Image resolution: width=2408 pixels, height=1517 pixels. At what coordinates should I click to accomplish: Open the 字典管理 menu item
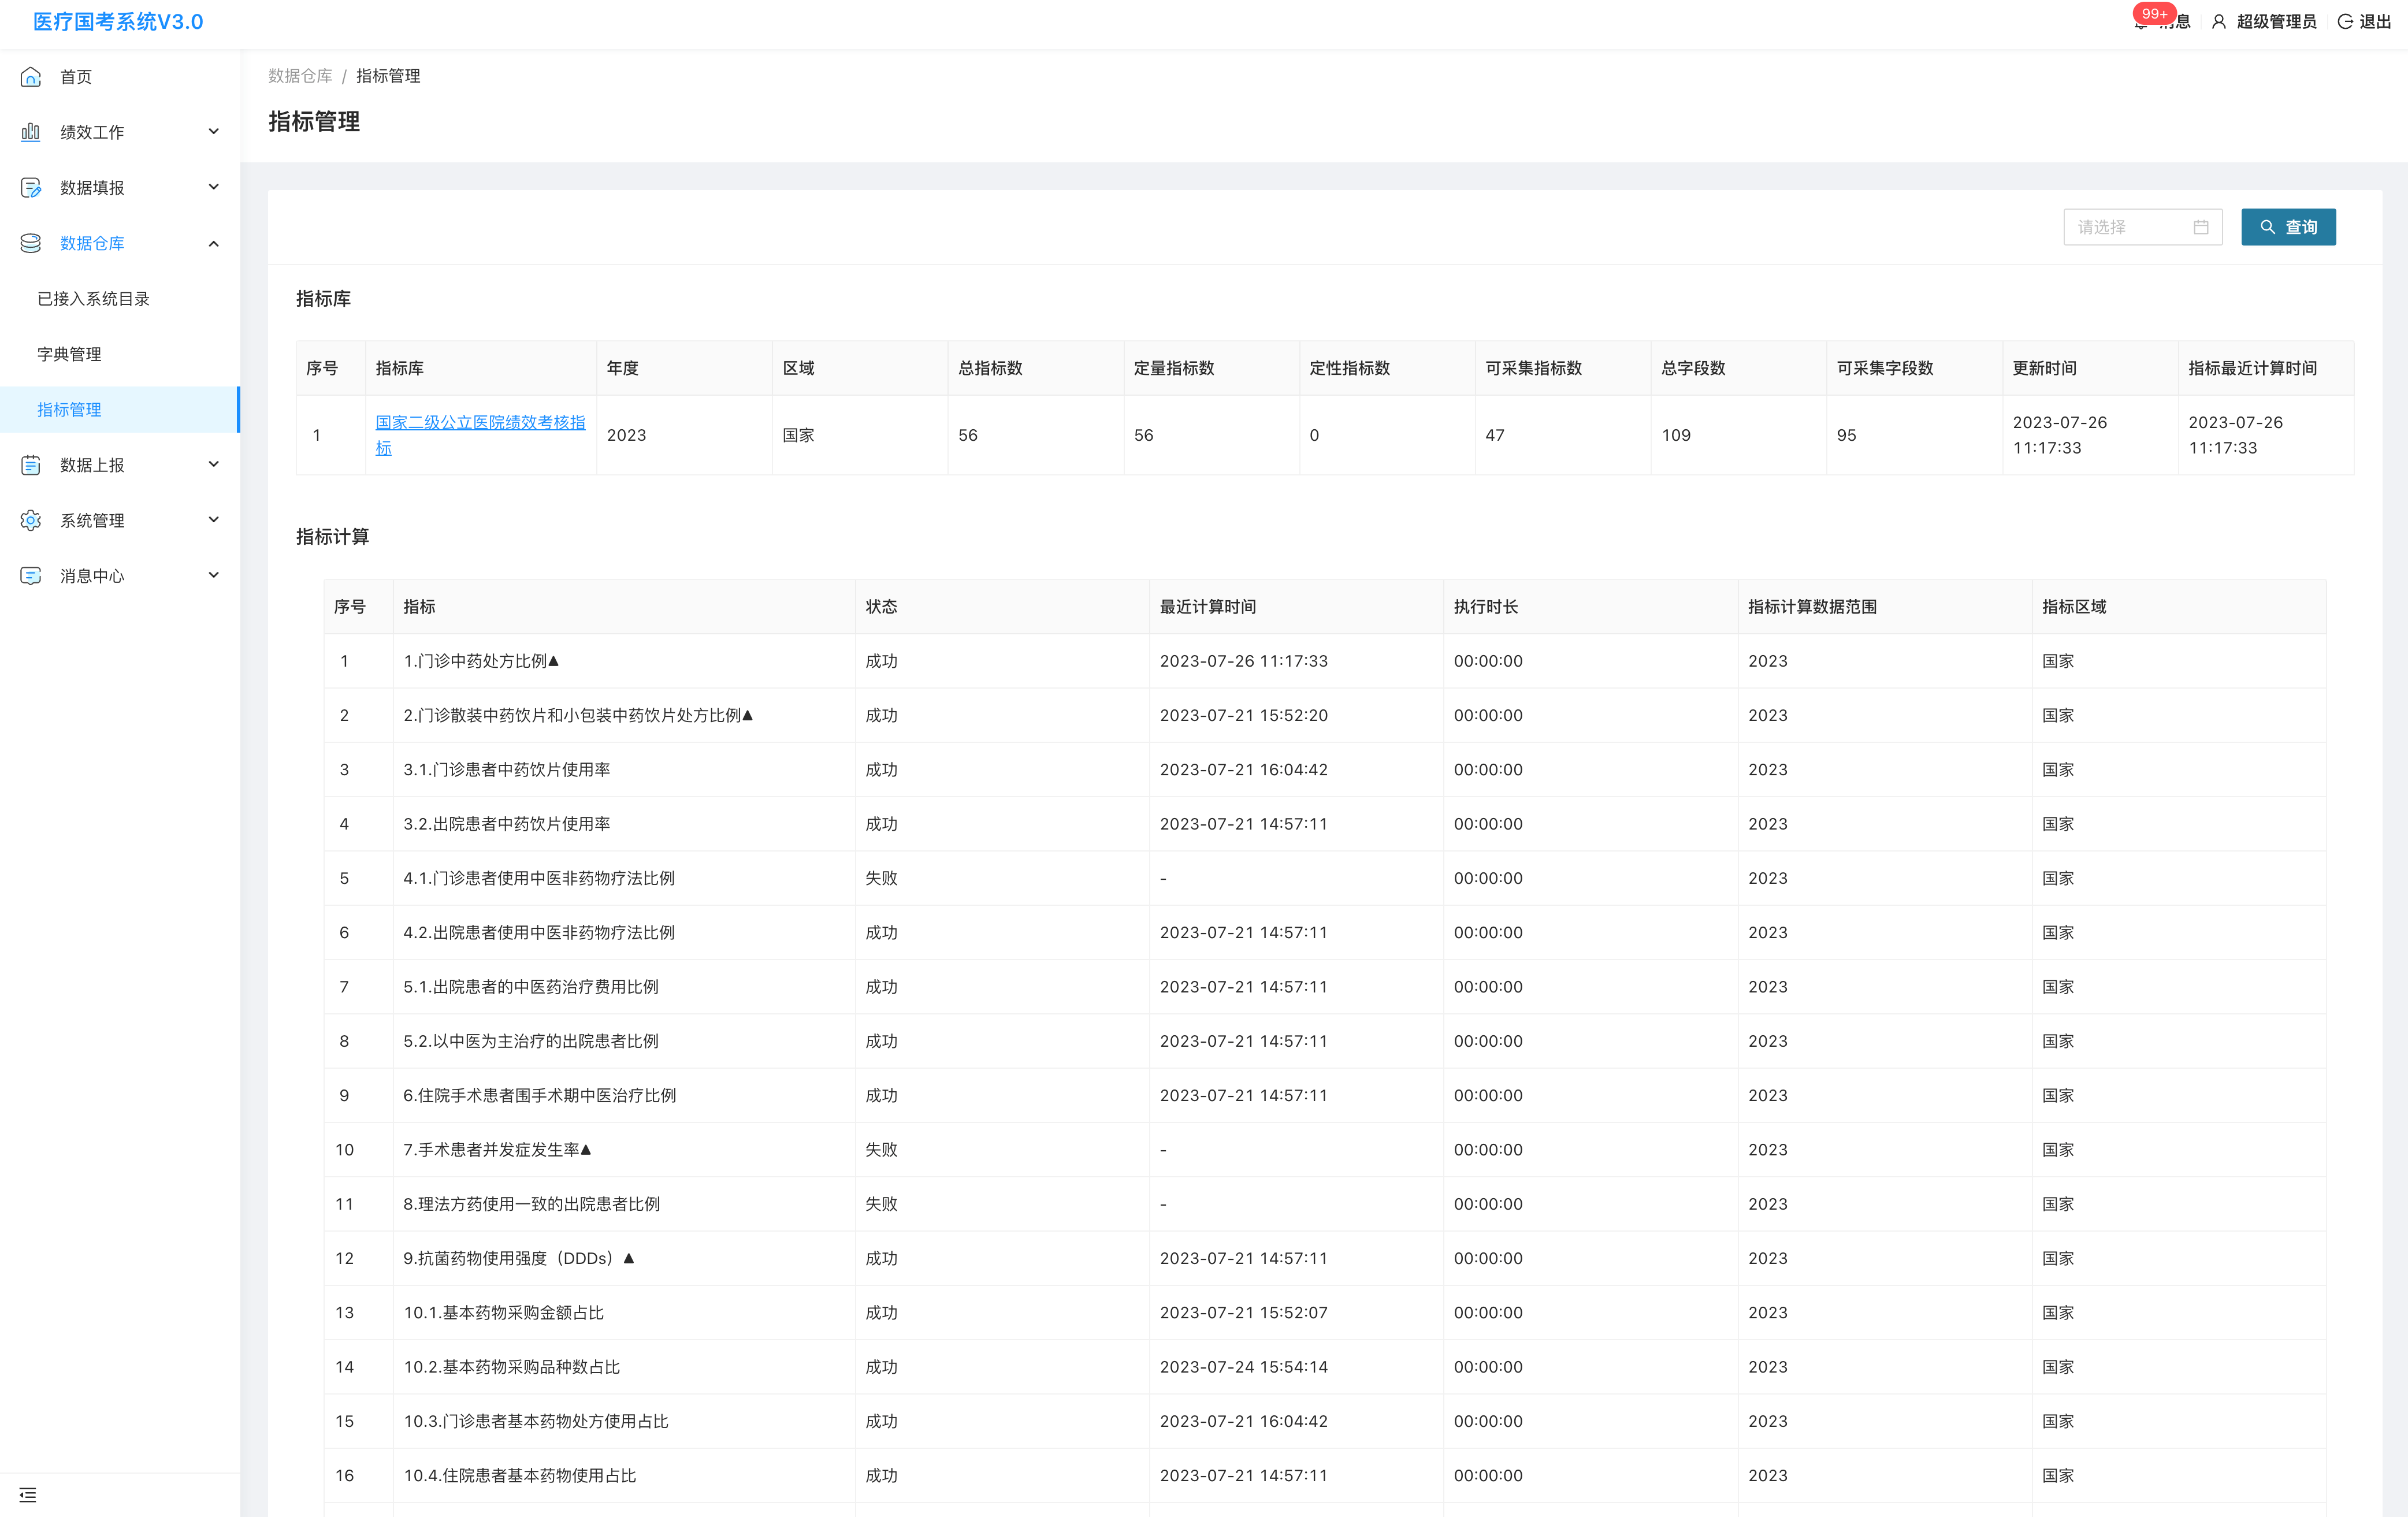pos(69,354)
